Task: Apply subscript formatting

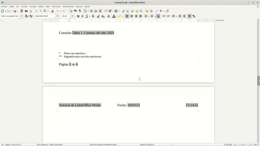Action: [x=103, y=16]
